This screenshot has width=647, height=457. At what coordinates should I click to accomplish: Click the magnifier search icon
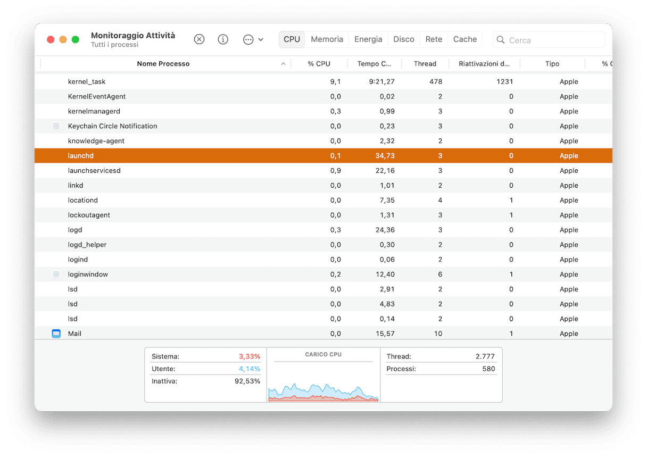coord(500,40)
